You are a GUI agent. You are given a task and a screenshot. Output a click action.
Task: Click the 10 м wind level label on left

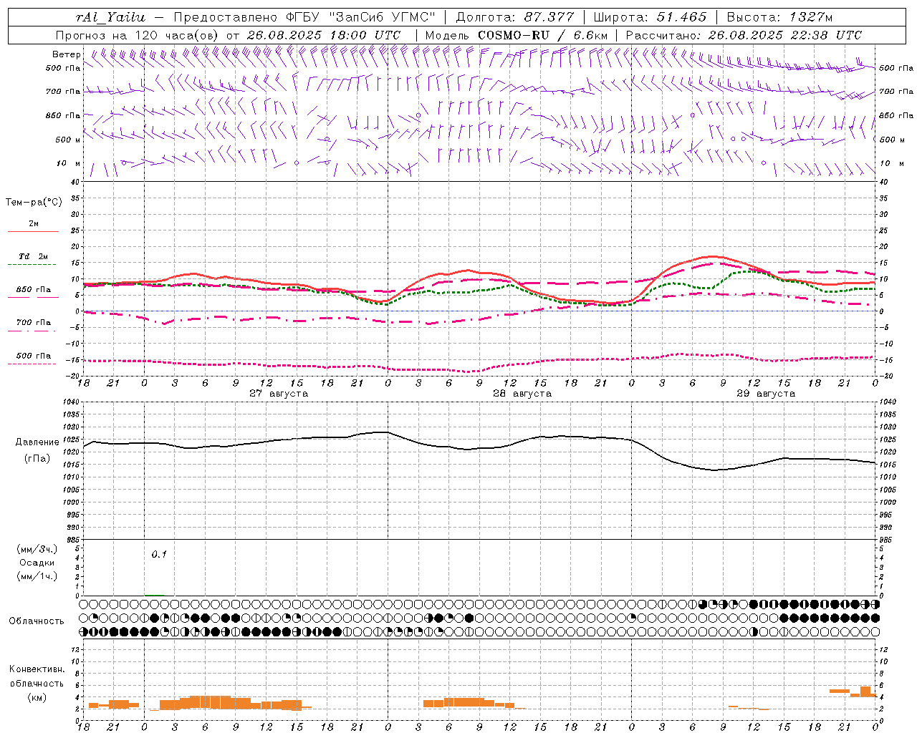point(69,164)
